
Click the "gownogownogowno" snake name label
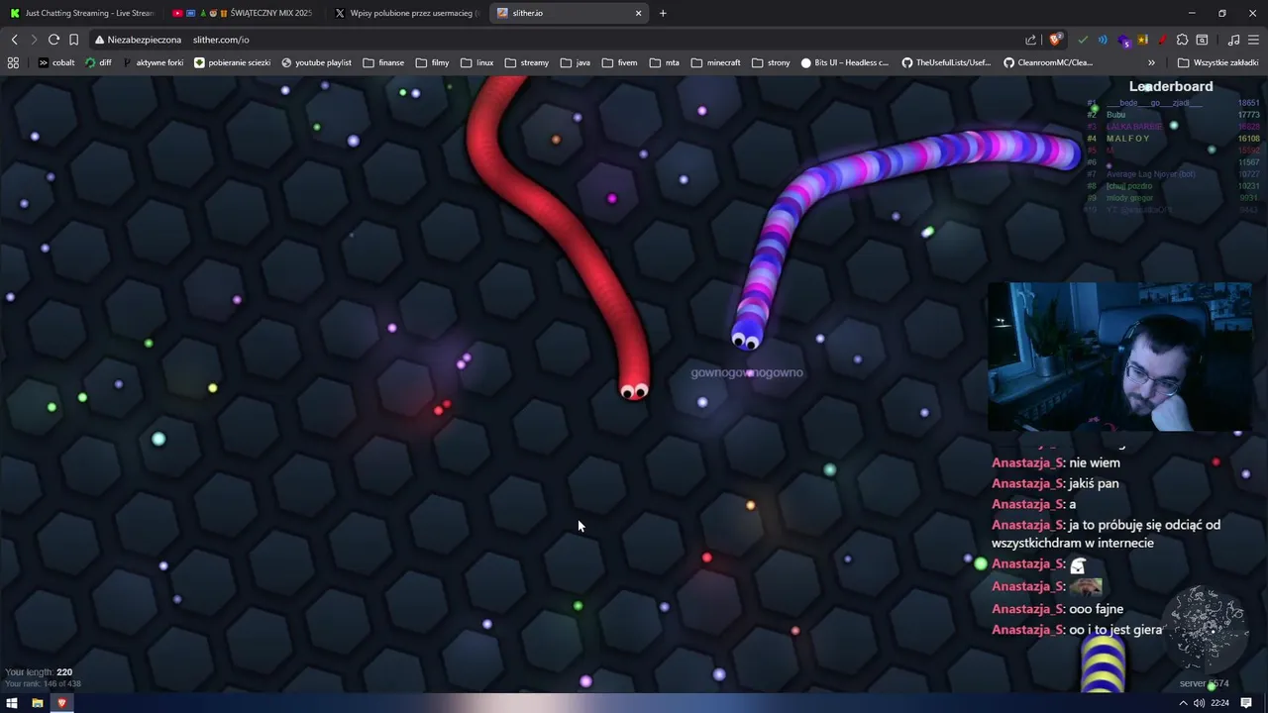point(747,372)
